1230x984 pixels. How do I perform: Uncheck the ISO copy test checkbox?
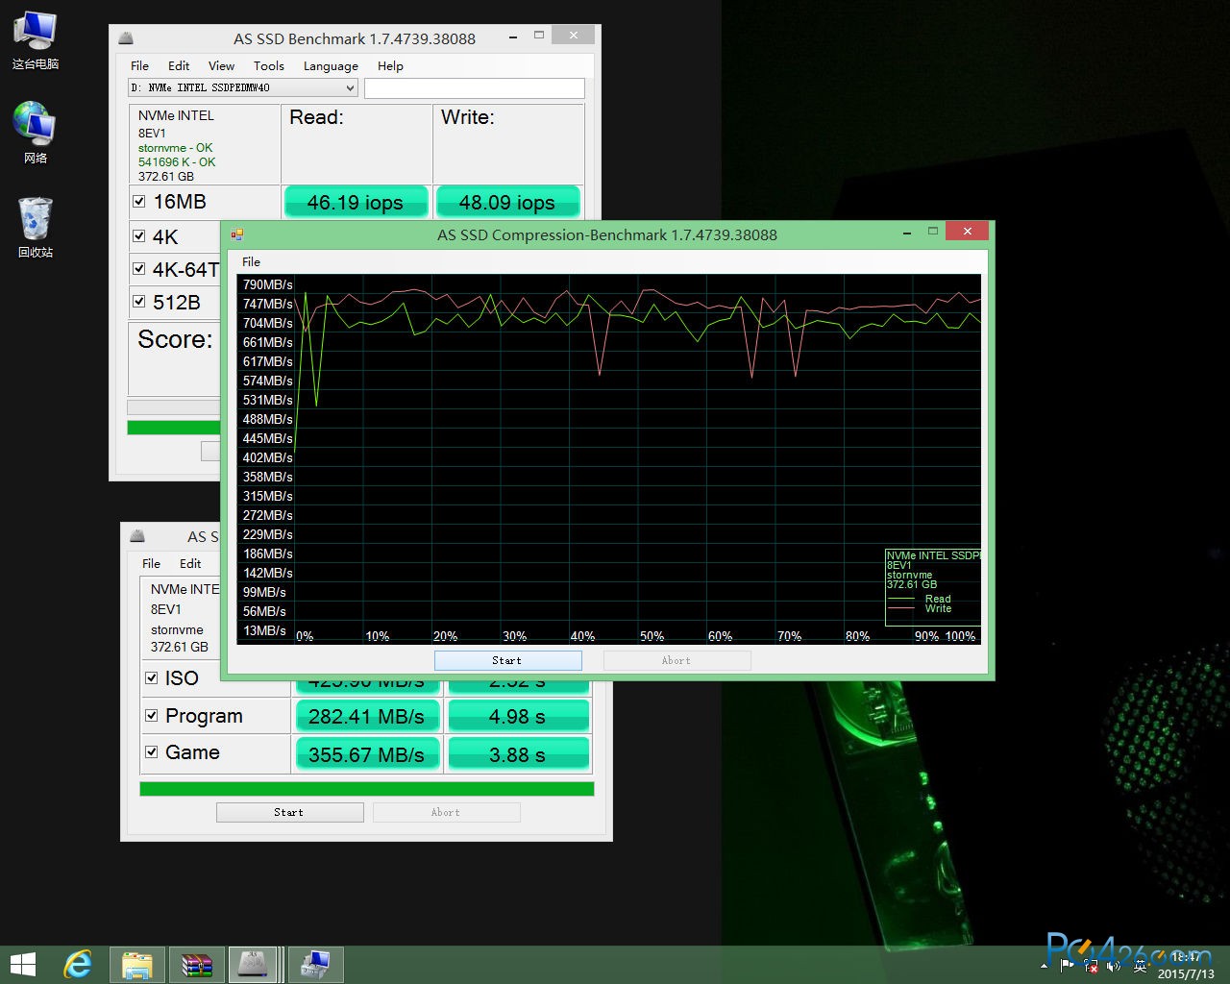[x=151, y=678]
